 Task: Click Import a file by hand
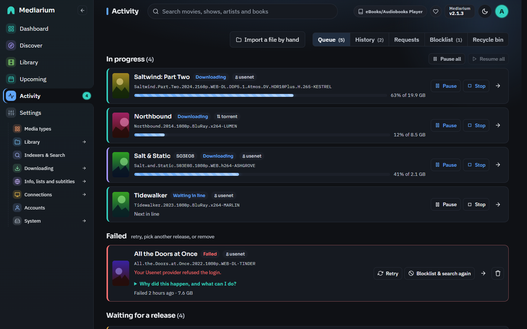[268, 39]
